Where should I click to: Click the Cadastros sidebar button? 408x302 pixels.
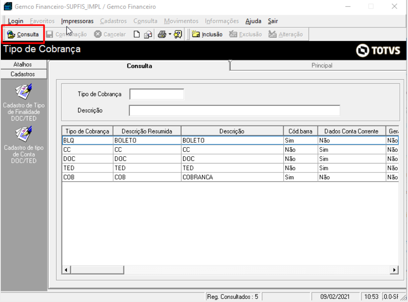[23, 74]
